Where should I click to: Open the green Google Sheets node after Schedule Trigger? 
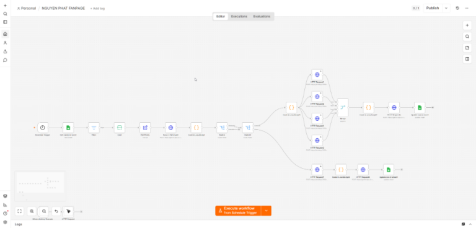(x=68, y=128)
